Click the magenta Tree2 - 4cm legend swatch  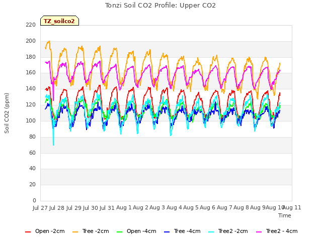259,232
